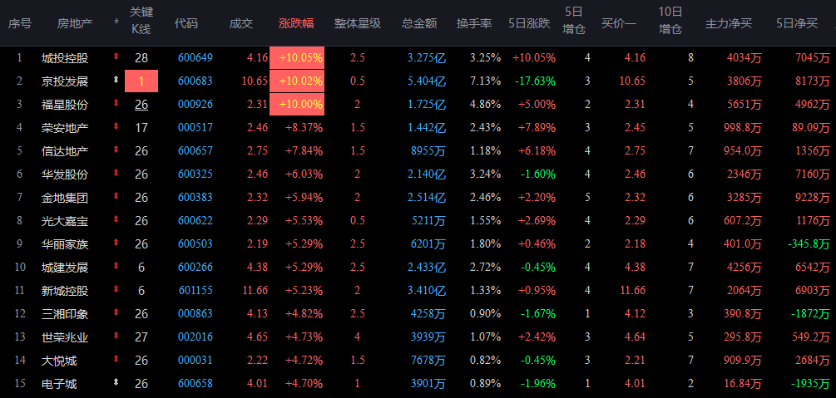
Task: Click the -17.63% five-day change value
Action: tap(536, 81)
